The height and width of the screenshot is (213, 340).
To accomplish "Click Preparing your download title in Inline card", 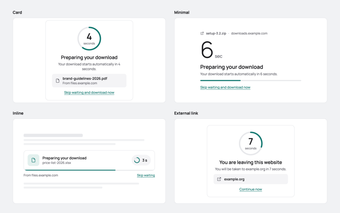I will pyautogui.click(x=64, y=158).
